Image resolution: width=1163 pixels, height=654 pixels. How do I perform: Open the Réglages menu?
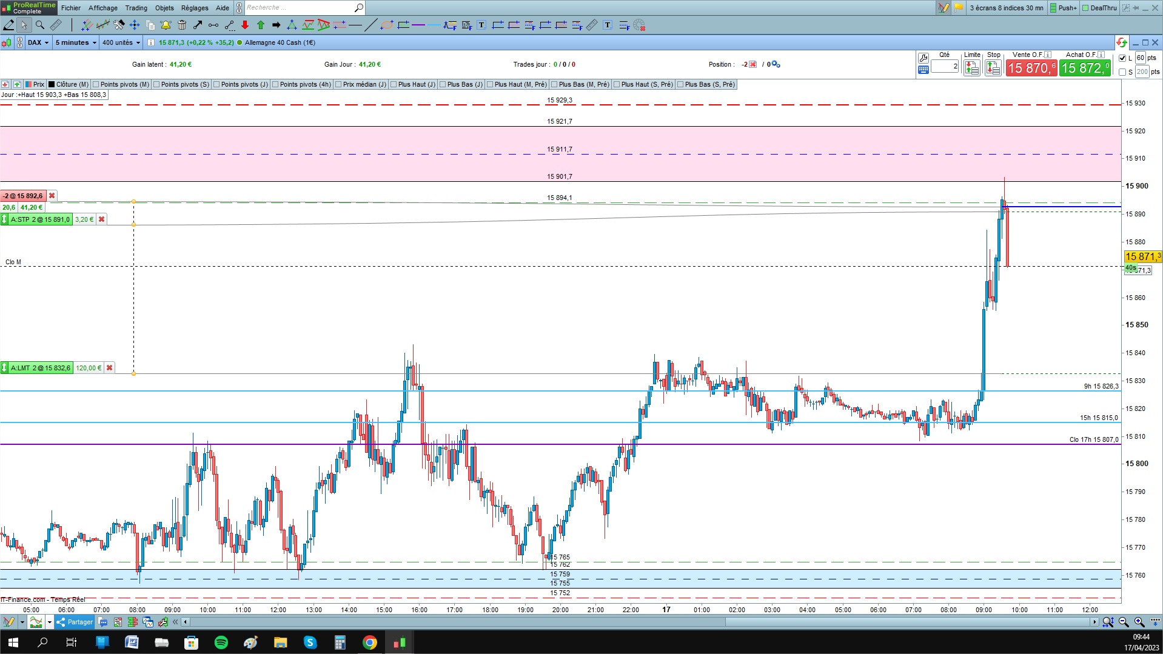coord(195,8)
